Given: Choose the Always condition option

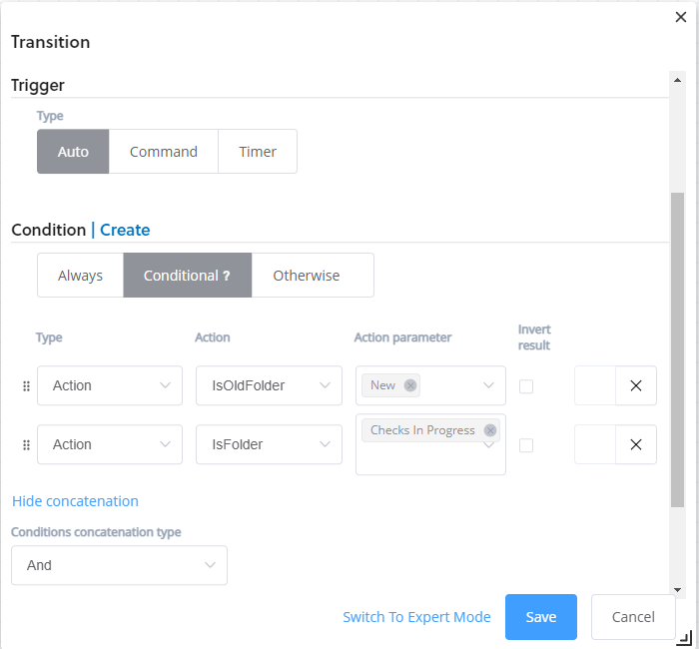Looking at the screenshot, I should pos(80,276).
